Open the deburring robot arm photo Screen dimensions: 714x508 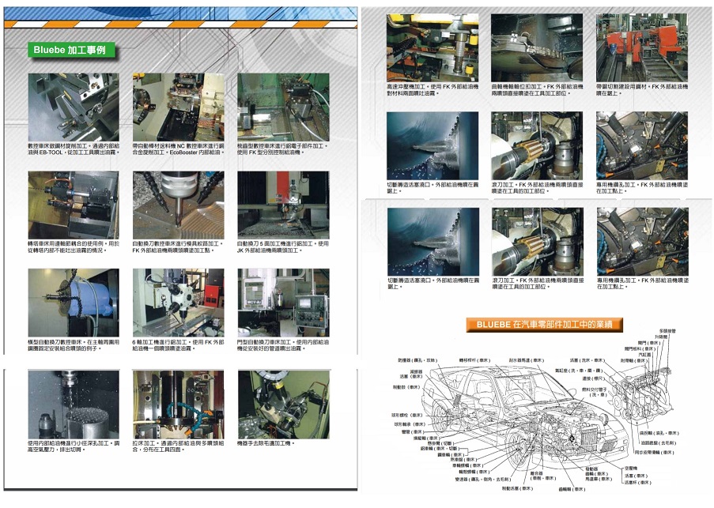click(x=283, y=405)
